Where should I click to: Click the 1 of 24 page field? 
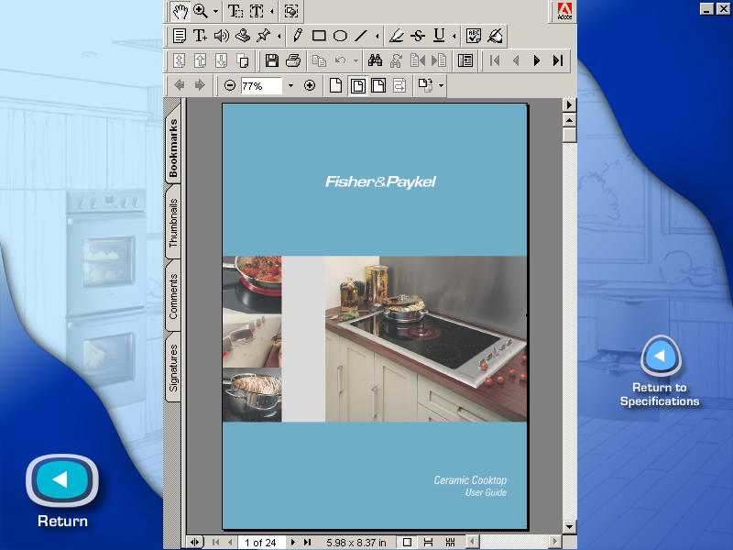tap(260, 543)
